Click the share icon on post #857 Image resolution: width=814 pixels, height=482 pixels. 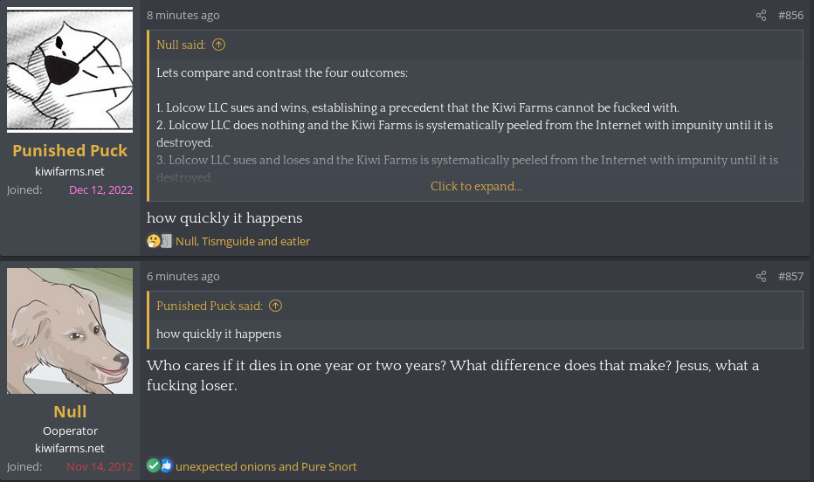[x=761, y=277]
